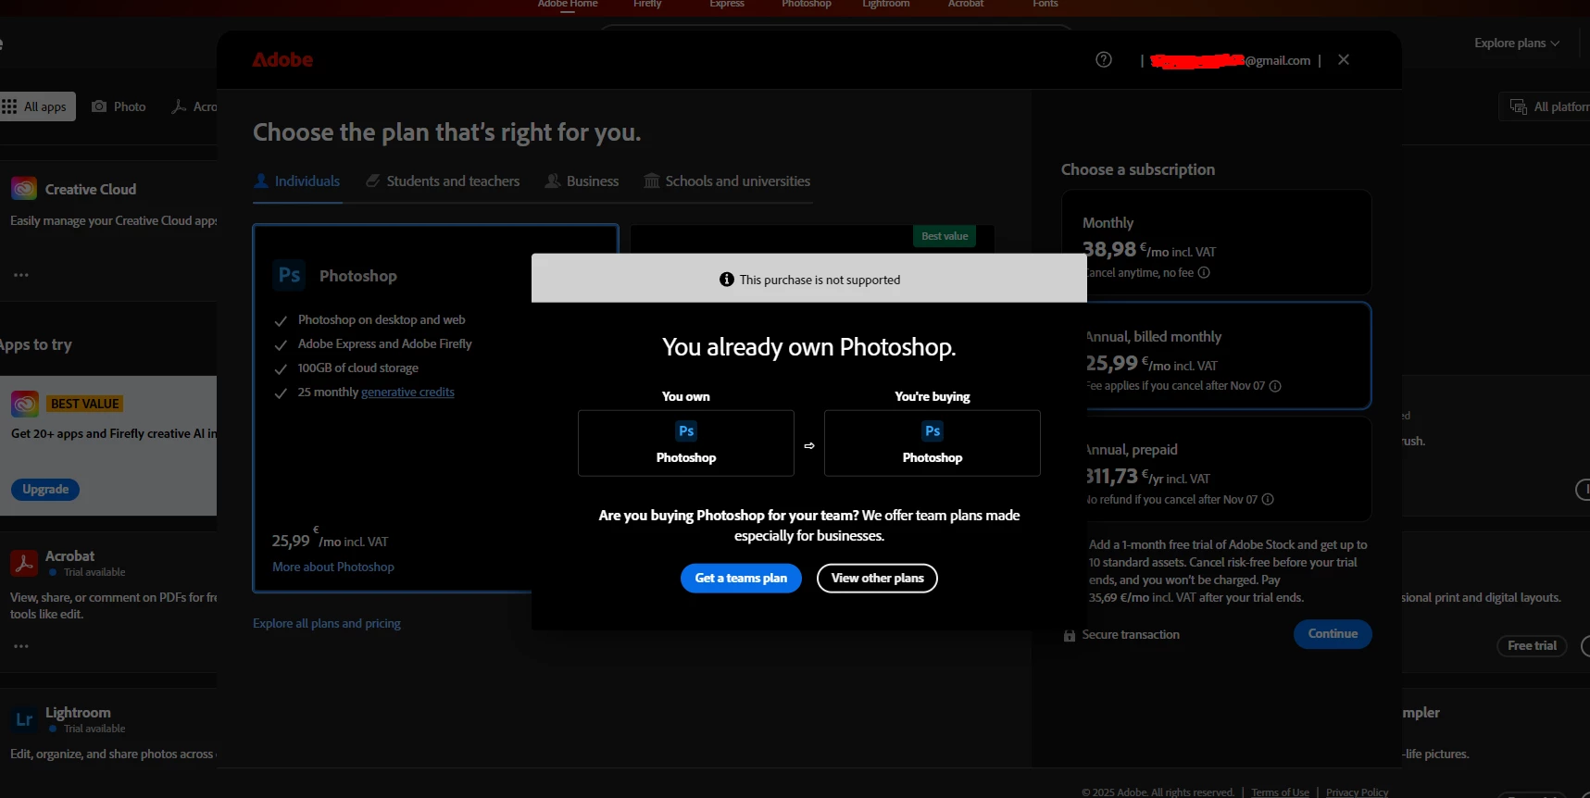Select the Monthly subscription option
Viewport: 1590px width, 798px height.
click(1216, 243)
